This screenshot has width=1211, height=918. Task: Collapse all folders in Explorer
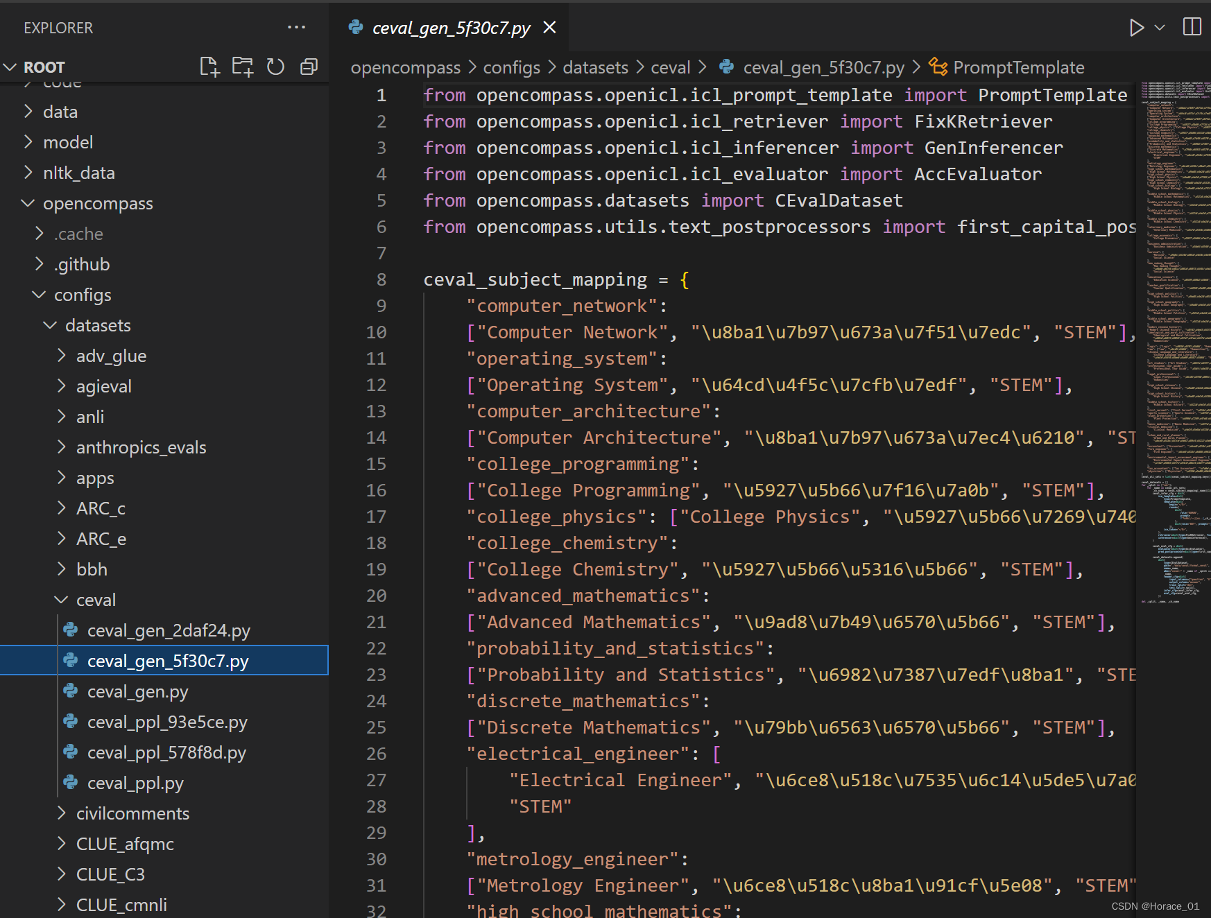point(309,67)
